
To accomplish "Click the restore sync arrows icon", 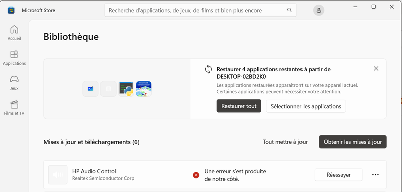I will [x=208, y=69].
